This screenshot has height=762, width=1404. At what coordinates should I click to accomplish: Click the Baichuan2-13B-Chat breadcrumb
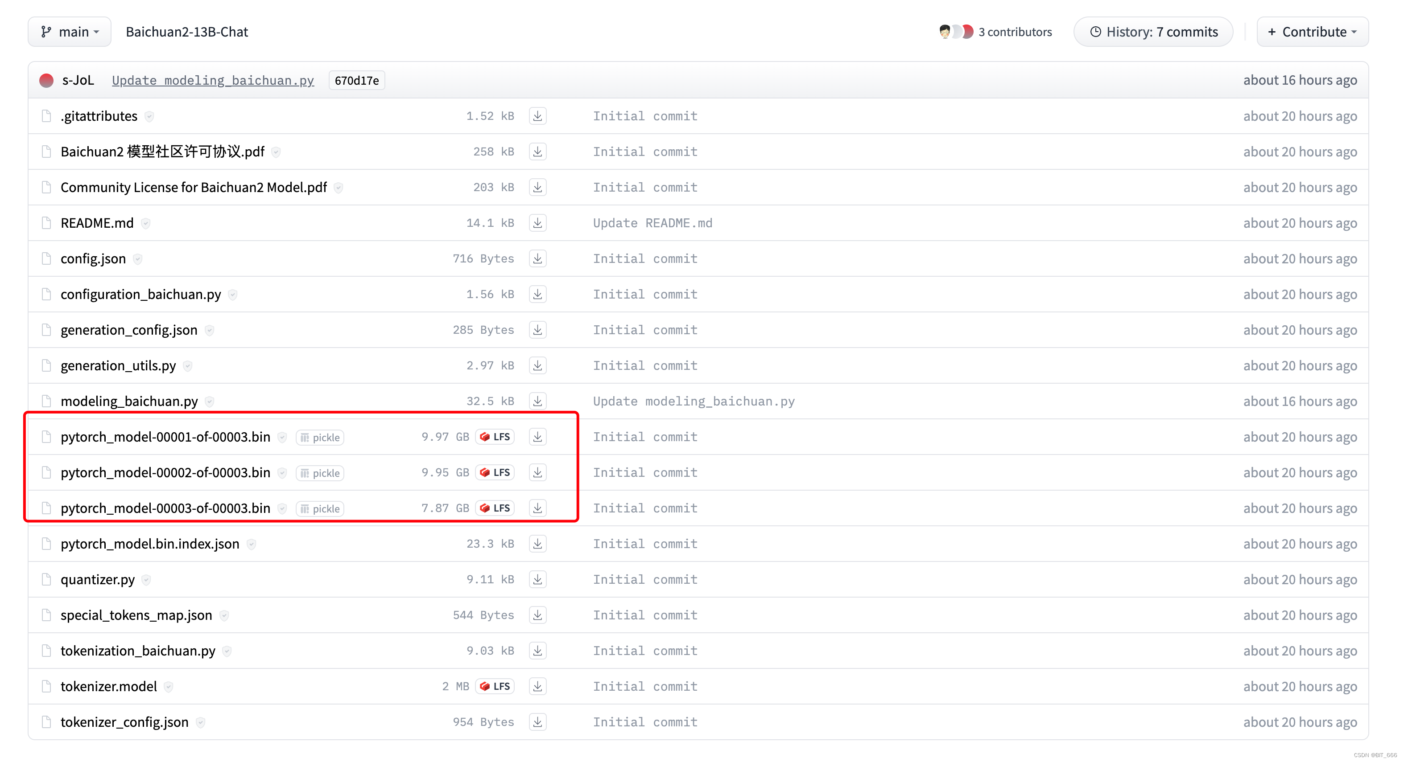(x=187, y=32)
